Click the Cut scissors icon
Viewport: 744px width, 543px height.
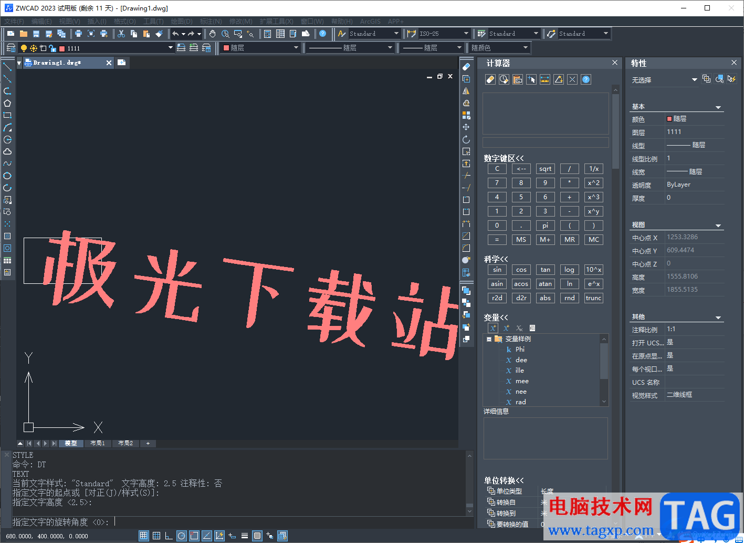pyautogui.click(x=121, y=34)
